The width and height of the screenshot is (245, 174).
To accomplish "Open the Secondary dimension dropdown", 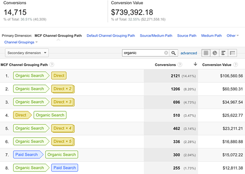I will pos(27,53).
